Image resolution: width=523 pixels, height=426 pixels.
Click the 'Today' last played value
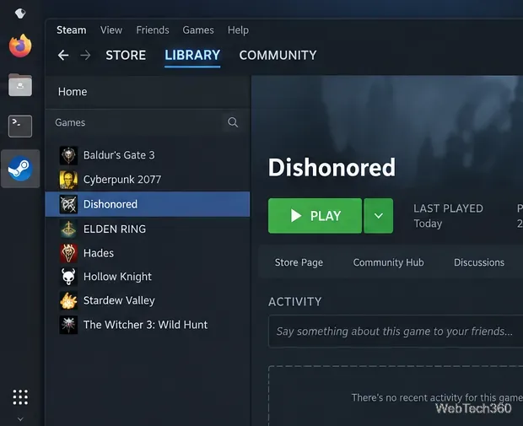click(428, 224)
